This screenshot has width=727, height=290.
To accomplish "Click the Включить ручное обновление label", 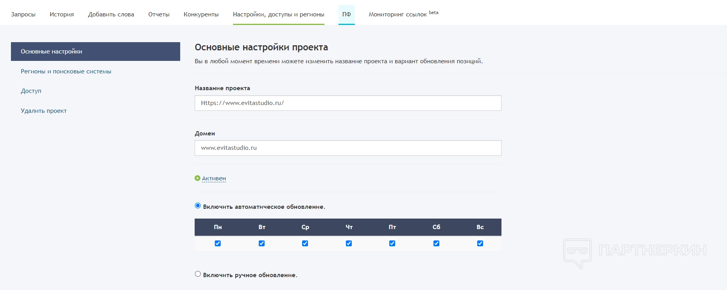I will (250, 275).
